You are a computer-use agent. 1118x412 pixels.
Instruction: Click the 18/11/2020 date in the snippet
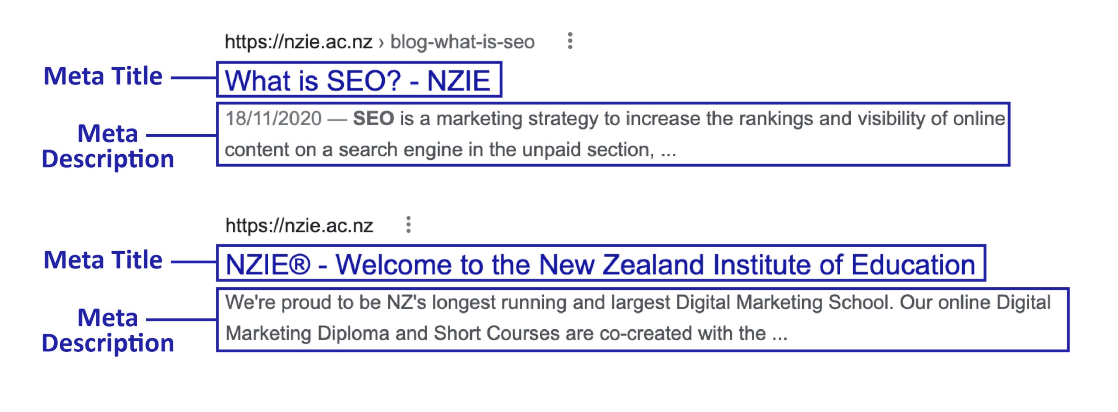(273, 119)
